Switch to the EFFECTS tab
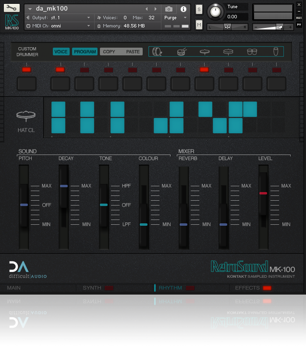 (x=247, y=288)
